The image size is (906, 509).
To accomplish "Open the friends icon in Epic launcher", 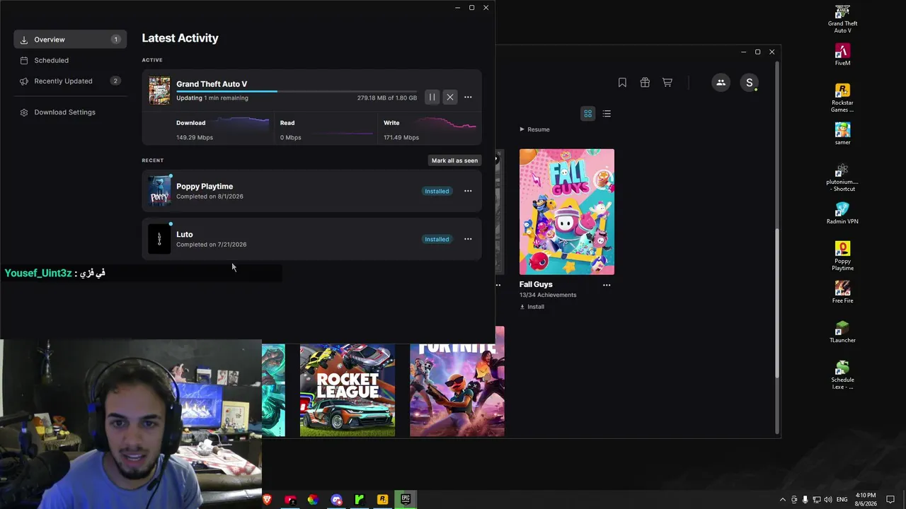I will 721,83.
